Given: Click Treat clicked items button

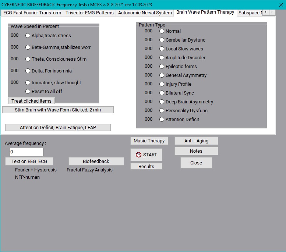Looking at the screenshot, I should 32,101.
